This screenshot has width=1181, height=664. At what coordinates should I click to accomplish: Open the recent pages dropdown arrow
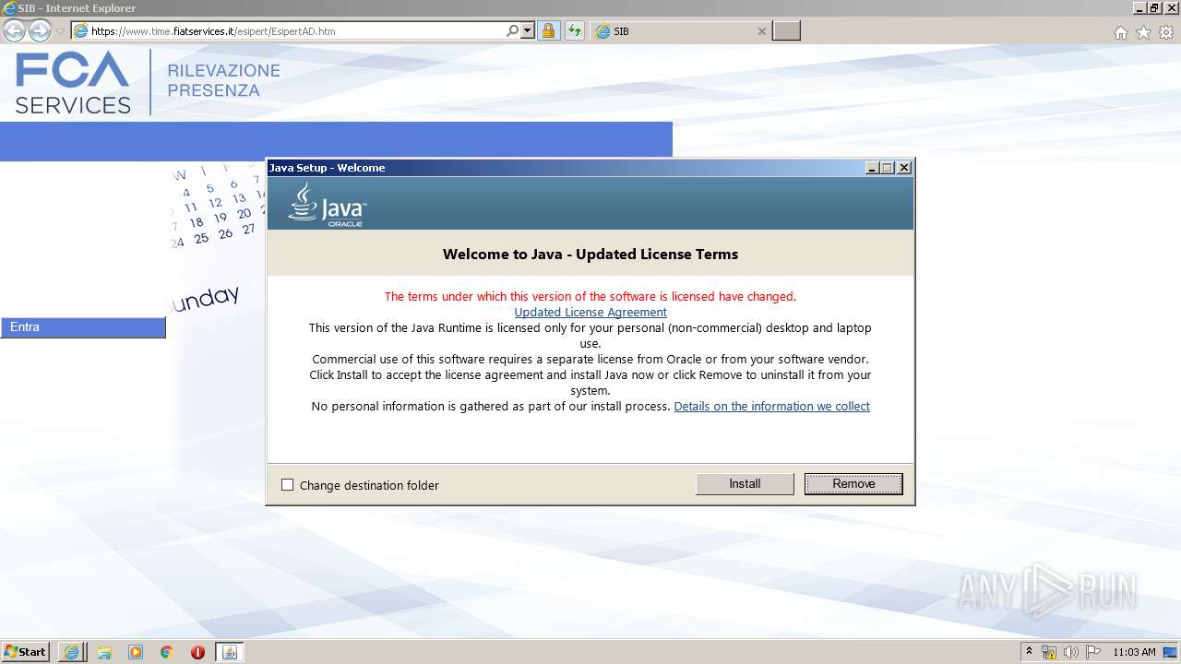click(60, 31)
